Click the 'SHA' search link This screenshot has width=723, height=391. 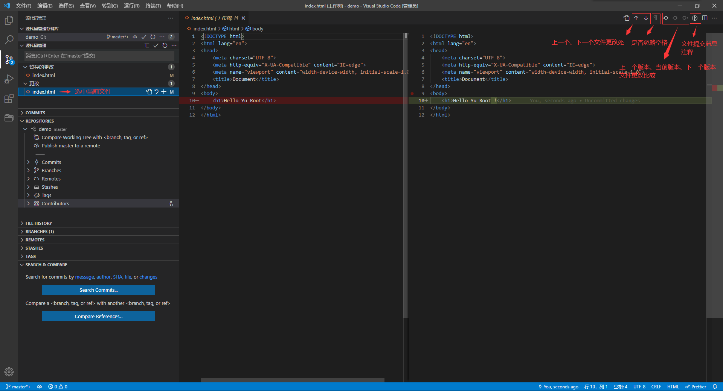[x=117, y=277]
